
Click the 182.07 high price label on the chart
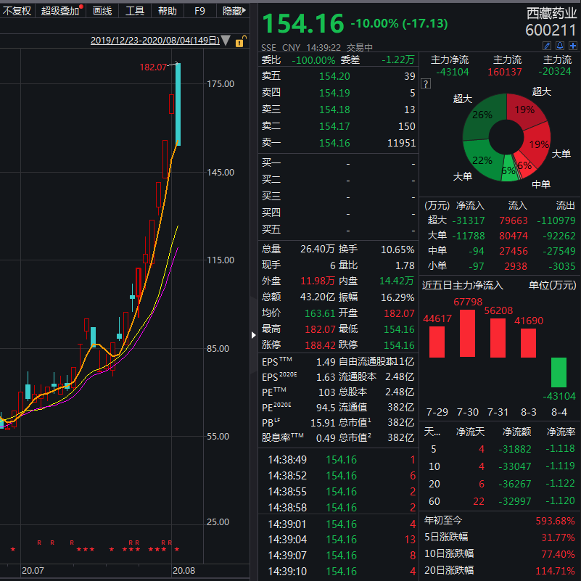pyautogui.click(x=153, y=67)
